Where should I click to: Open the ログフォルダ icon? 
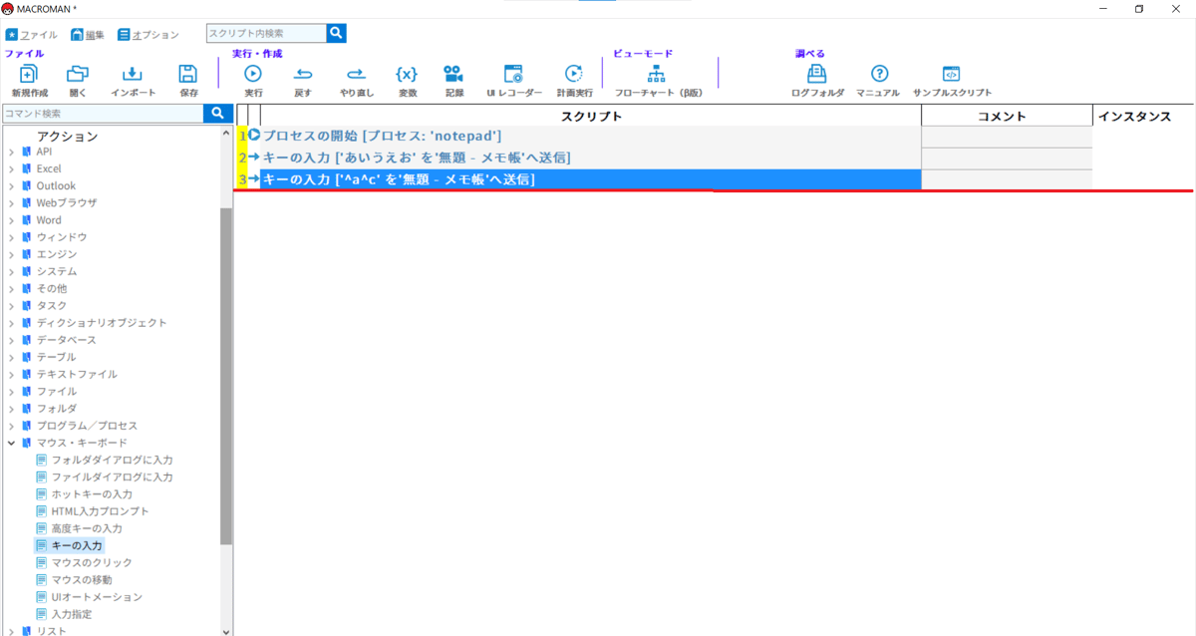pos(816,75)
